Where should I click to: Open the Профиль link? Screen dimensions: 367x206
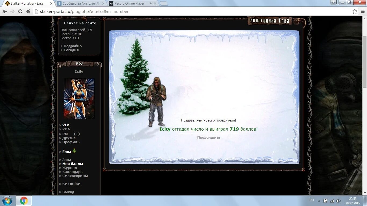point(71,142)
